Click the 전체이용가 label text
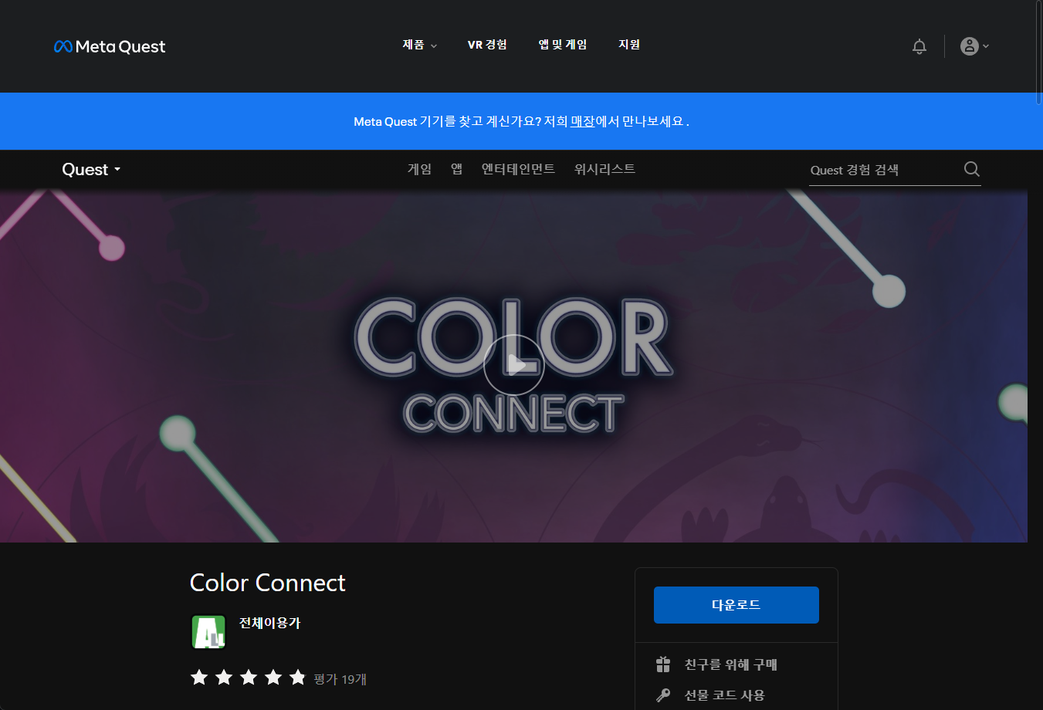 [269, 623]
